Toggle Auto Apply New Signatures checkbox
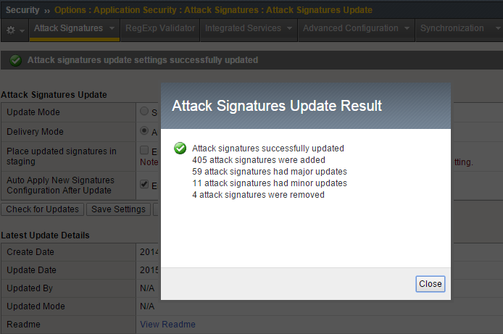Screen dimensions: 503x334 144,185
